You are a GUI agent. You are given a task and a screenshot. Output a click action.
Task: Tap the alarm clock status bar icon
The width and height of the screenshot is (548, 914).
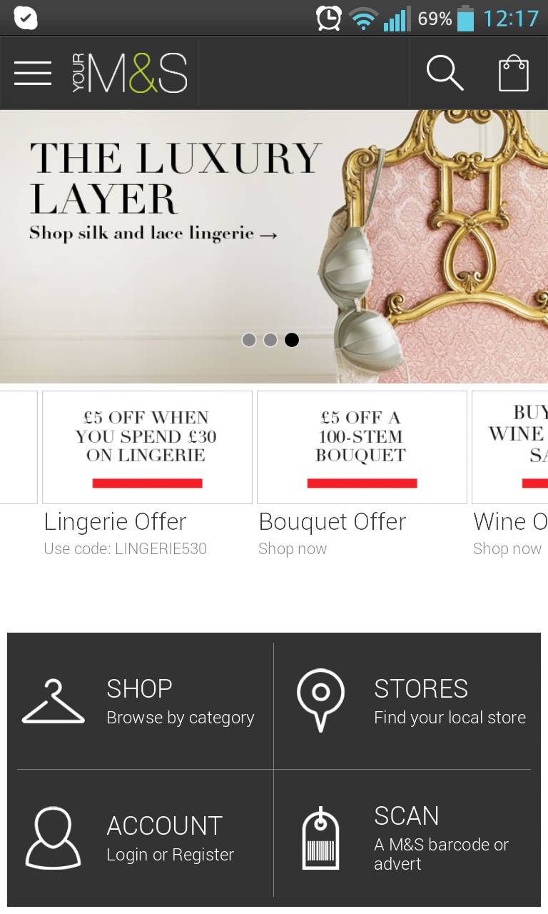[x=328, y=18]
